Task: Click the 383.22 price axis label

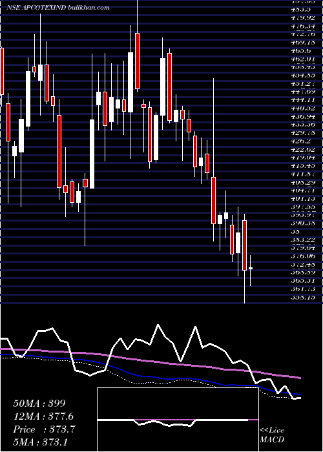Action: point(302,240)
